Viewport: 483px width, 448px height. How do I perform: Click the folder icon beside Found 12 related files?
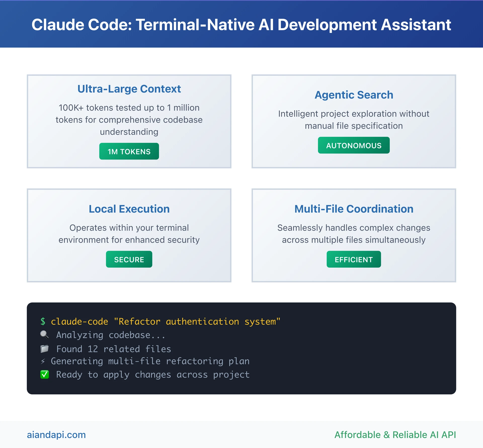tap(45, 349)
